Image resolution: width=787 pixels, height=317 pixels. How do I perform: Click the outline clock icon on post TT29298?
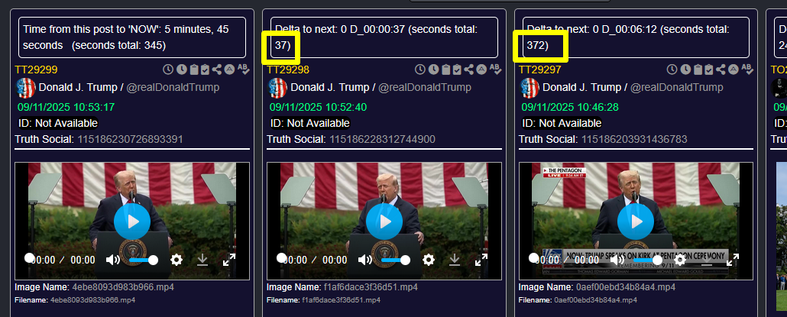click(420, 70)
